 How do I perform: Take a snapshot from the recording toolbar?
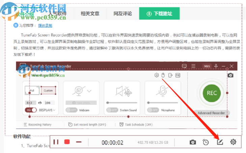pyautogui.click(x=193, y=142)
